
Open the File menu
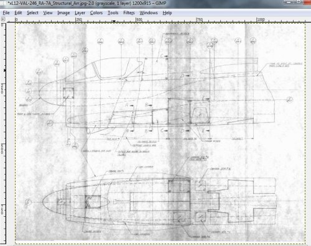point(6,13)
